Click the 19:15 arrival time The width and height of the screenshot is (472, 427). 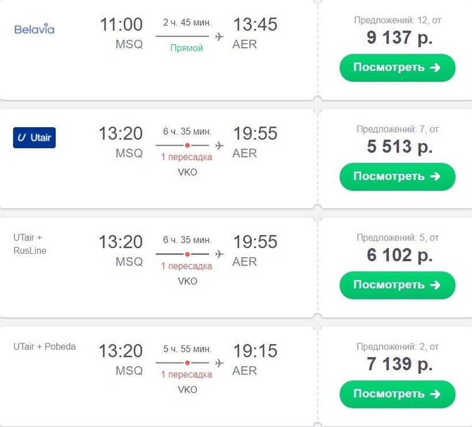(x=255, y=351)
